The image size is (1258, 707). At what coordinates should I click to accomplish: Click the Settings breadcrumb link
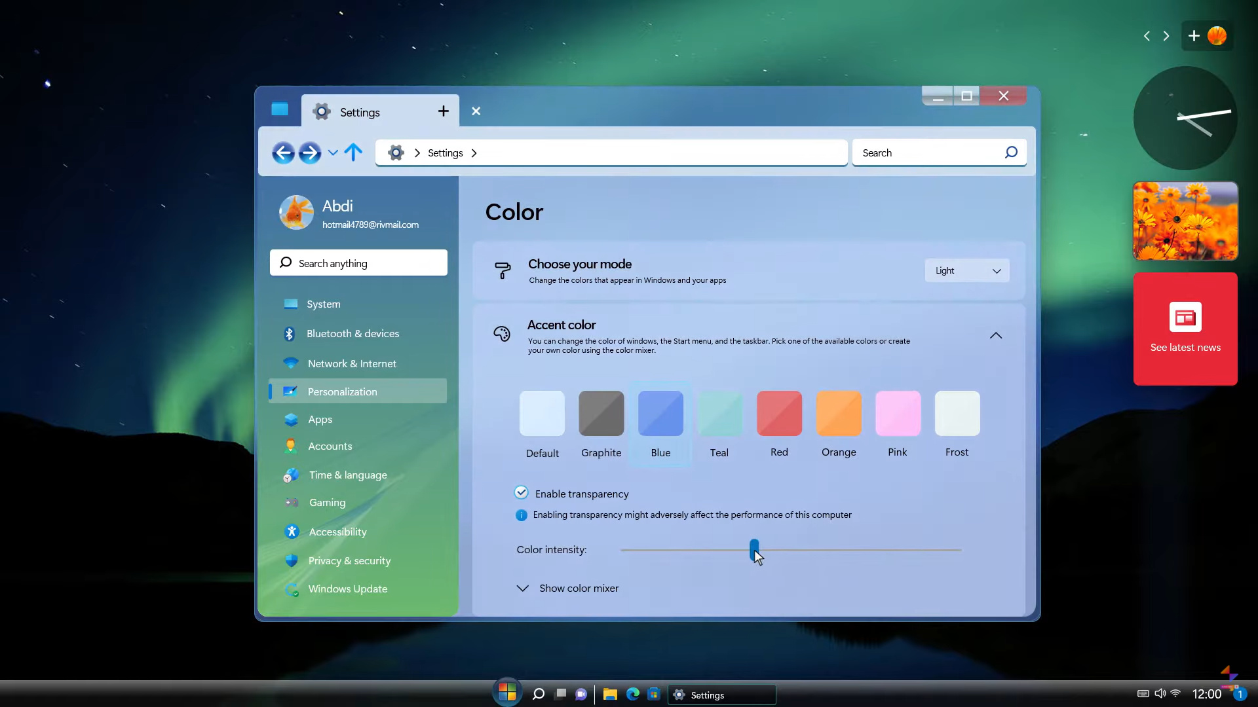coord(445,153)
